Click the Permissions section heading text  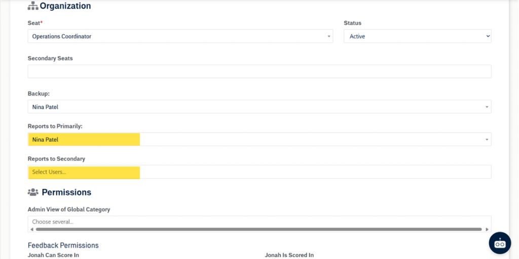(x=66, y=192)
